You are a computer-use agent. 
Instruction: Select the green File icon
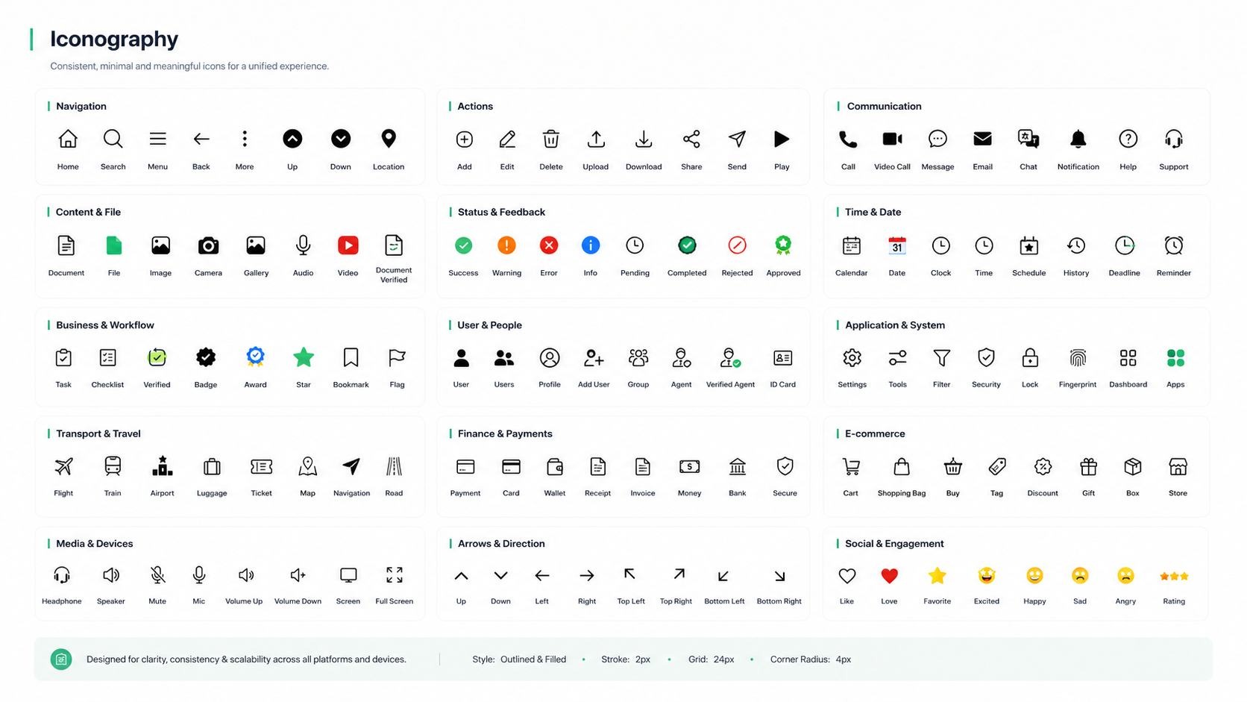point(114,245)
